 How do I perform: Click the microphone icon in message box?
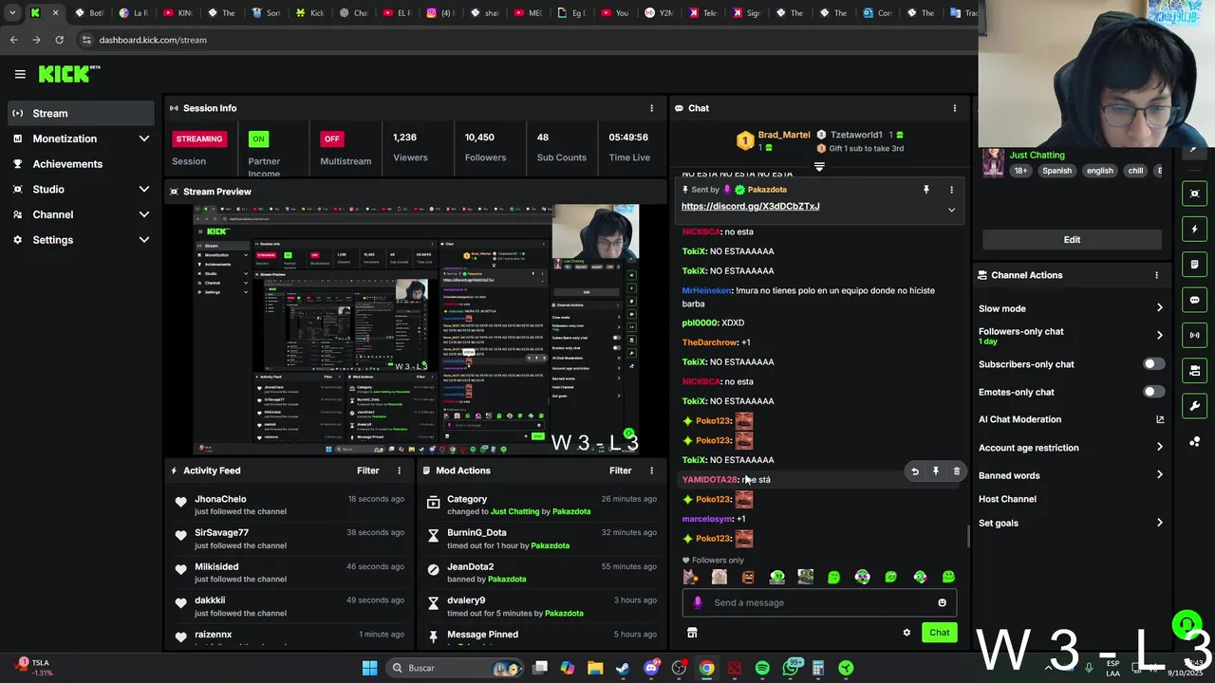click(x=698, y=602)
